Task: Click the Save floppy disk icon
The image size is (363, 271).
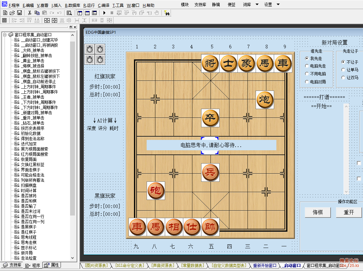Action: [x=19, y=13]
